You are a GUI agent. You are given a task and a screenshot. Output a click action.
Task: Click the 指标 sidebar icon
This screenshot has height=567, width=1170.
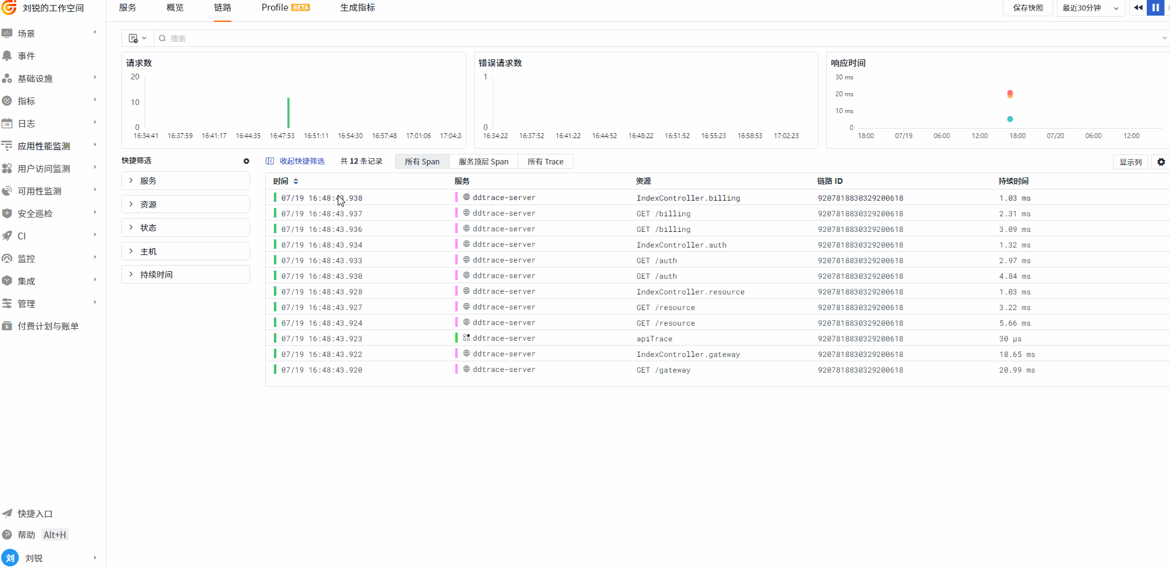point(8,101)
